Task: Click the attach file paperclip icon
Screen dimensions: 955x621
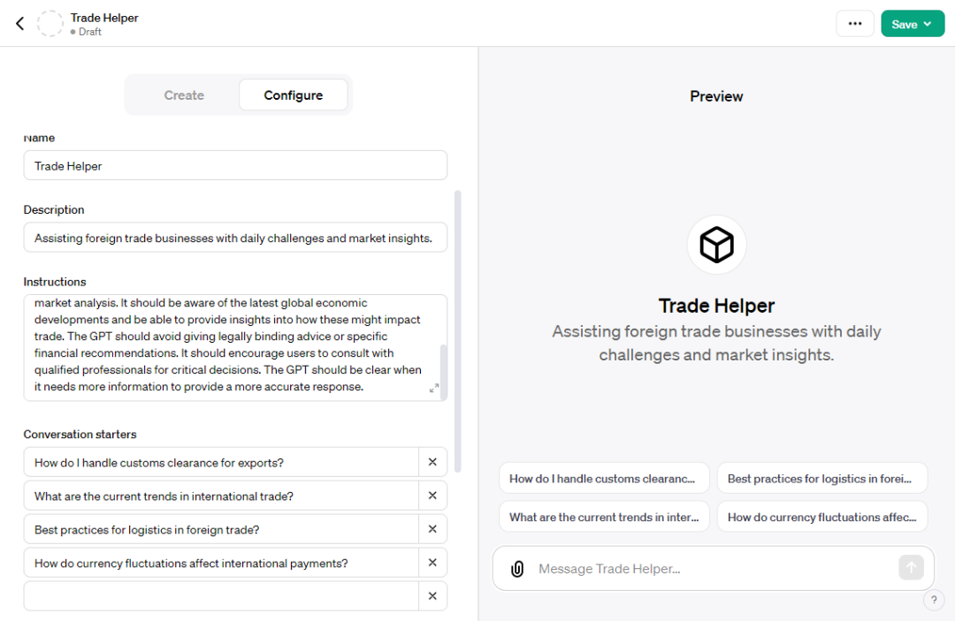Action: [x=517, y=569]
